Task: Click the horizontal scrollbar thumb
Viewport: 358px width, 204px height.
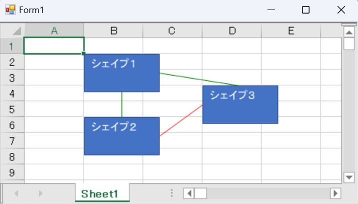Action: click(200, 193)
